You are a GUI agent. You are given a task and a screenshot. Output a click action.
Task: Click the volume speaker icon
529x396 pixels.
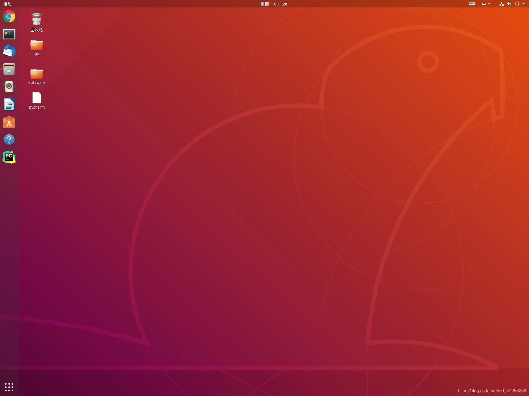click(509, 4)
